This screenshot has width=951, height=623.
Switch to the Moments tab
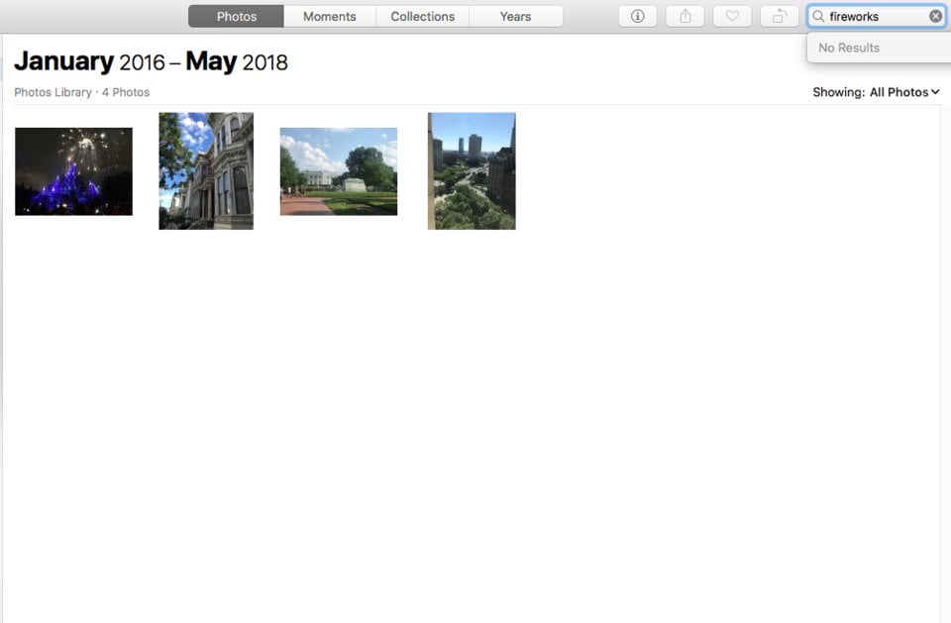coord(329,16)
